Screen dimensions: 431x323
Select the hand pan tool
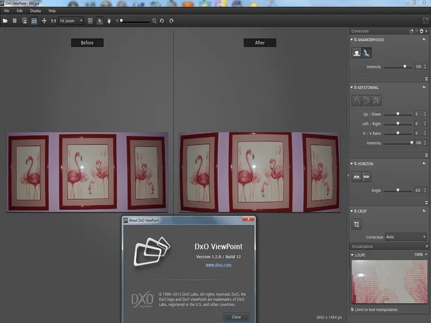coord(109,21)
